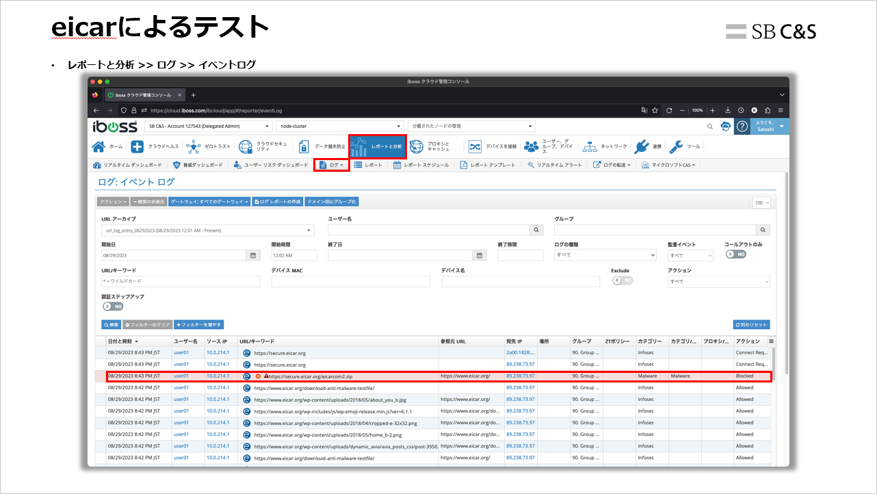Click the browser back arrow
This screenshot has width=877, height=494.
95,110
